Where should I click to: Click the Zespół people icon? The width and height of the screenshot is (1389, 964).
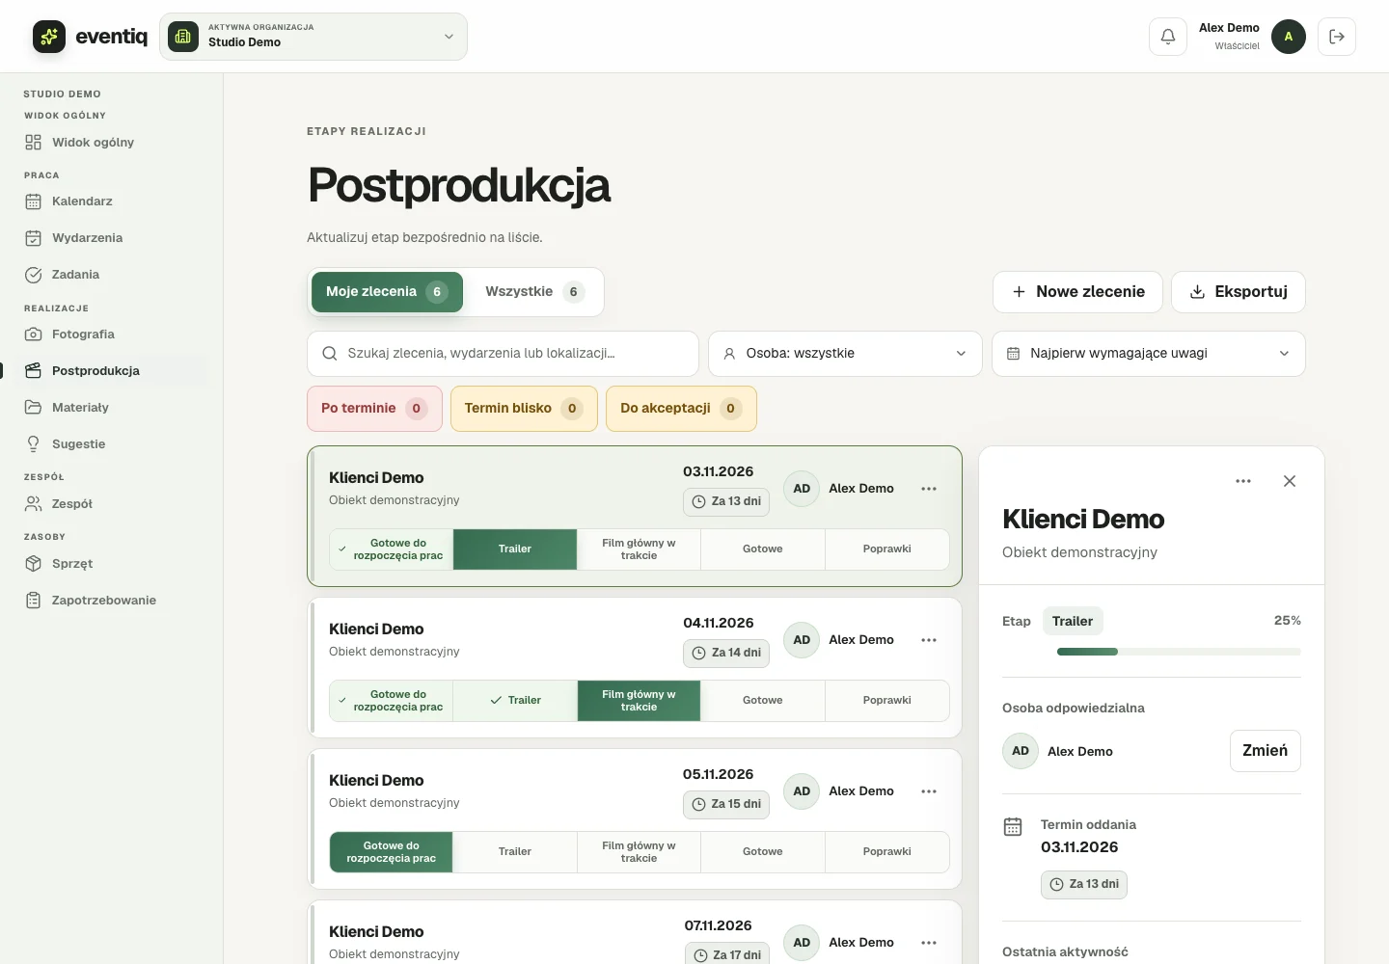33,504
